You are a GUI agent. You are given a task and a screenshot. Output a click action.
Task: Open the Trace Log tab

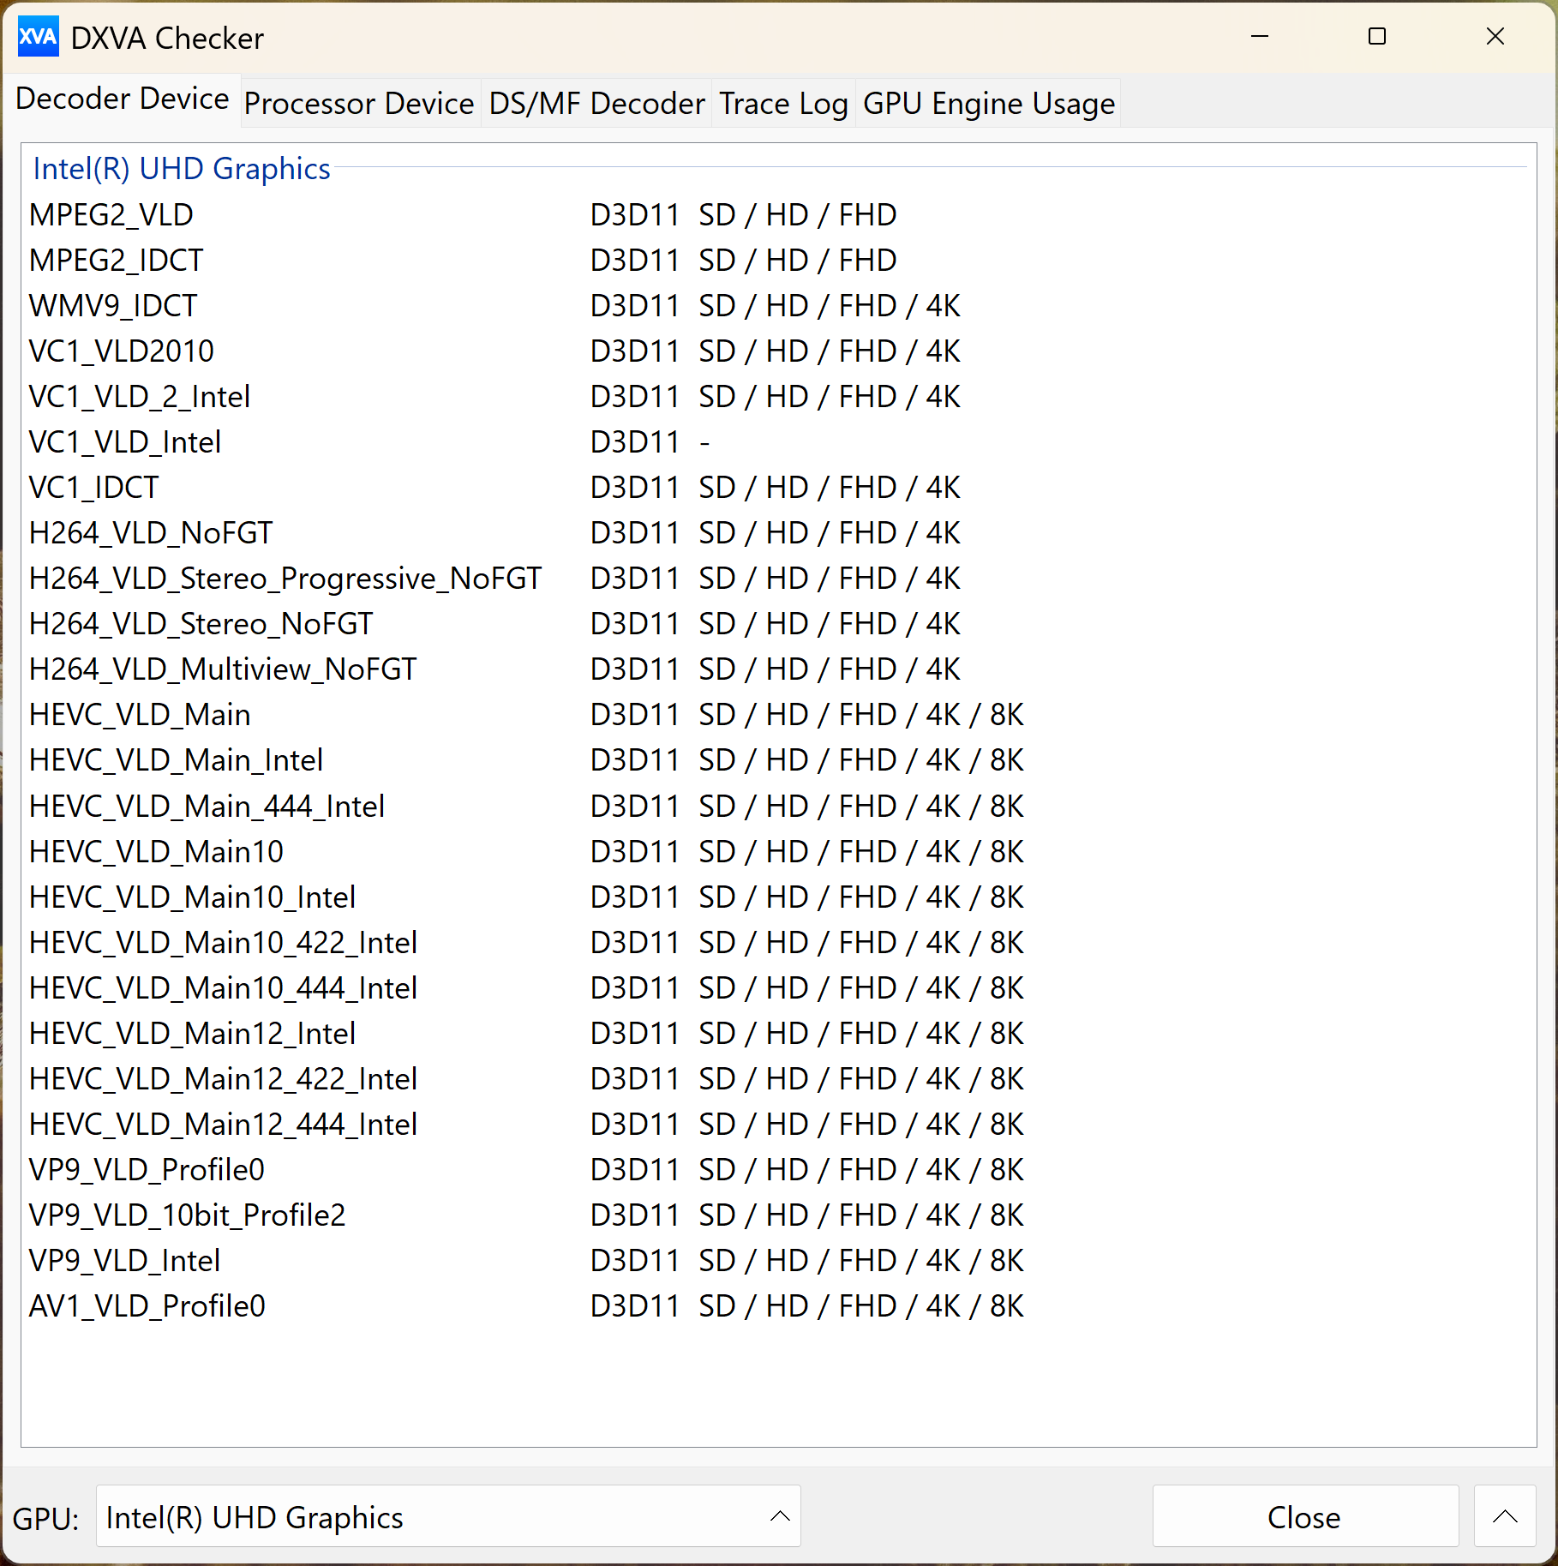click(x=782, y=103)
